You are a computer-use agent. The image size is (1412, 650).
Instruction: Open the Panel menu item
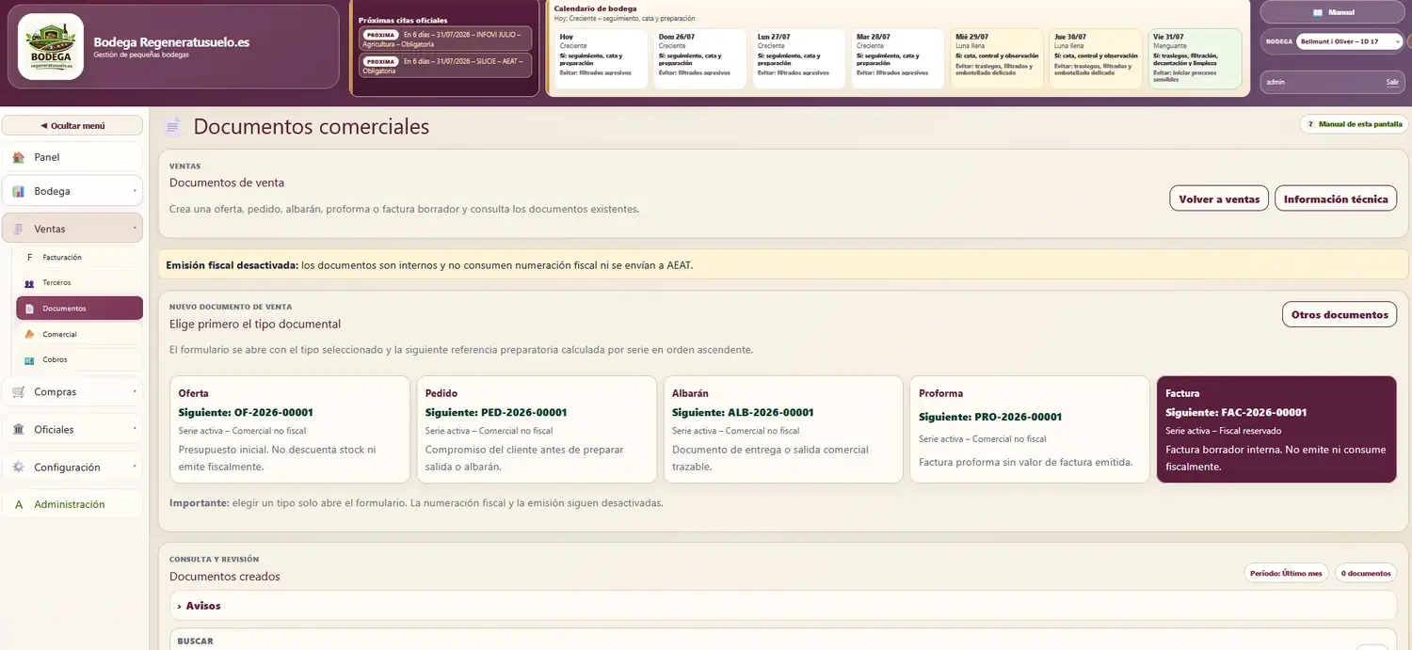coord(72,157)
